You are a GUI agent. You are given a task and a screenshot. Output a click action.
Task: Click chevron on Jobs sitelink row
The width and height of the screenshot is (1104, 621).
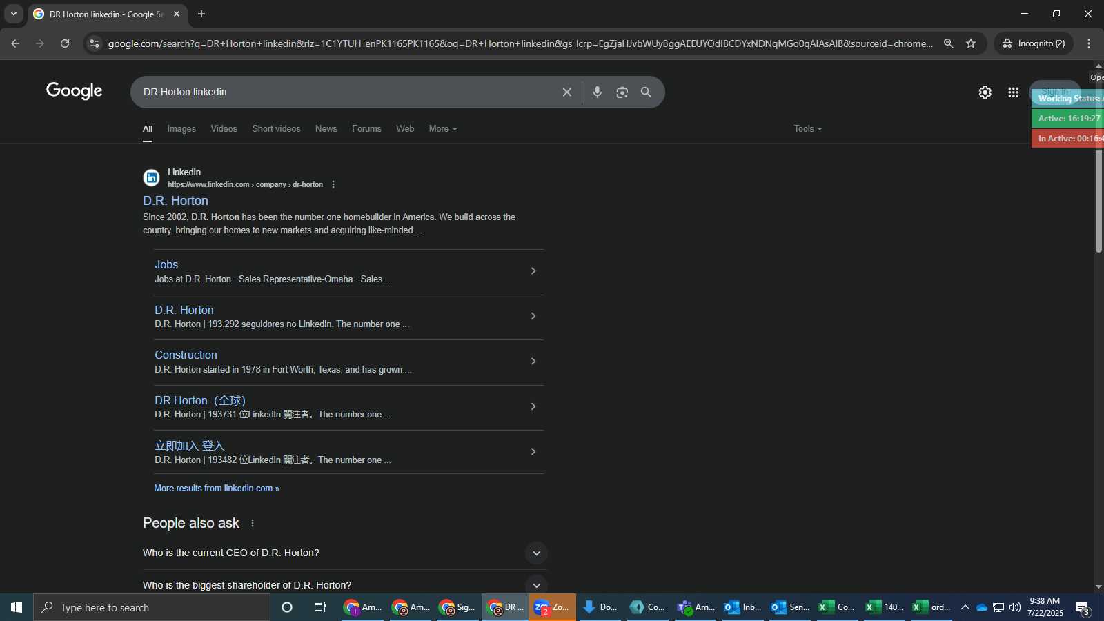pyautogui.click(x=533, y=271)
